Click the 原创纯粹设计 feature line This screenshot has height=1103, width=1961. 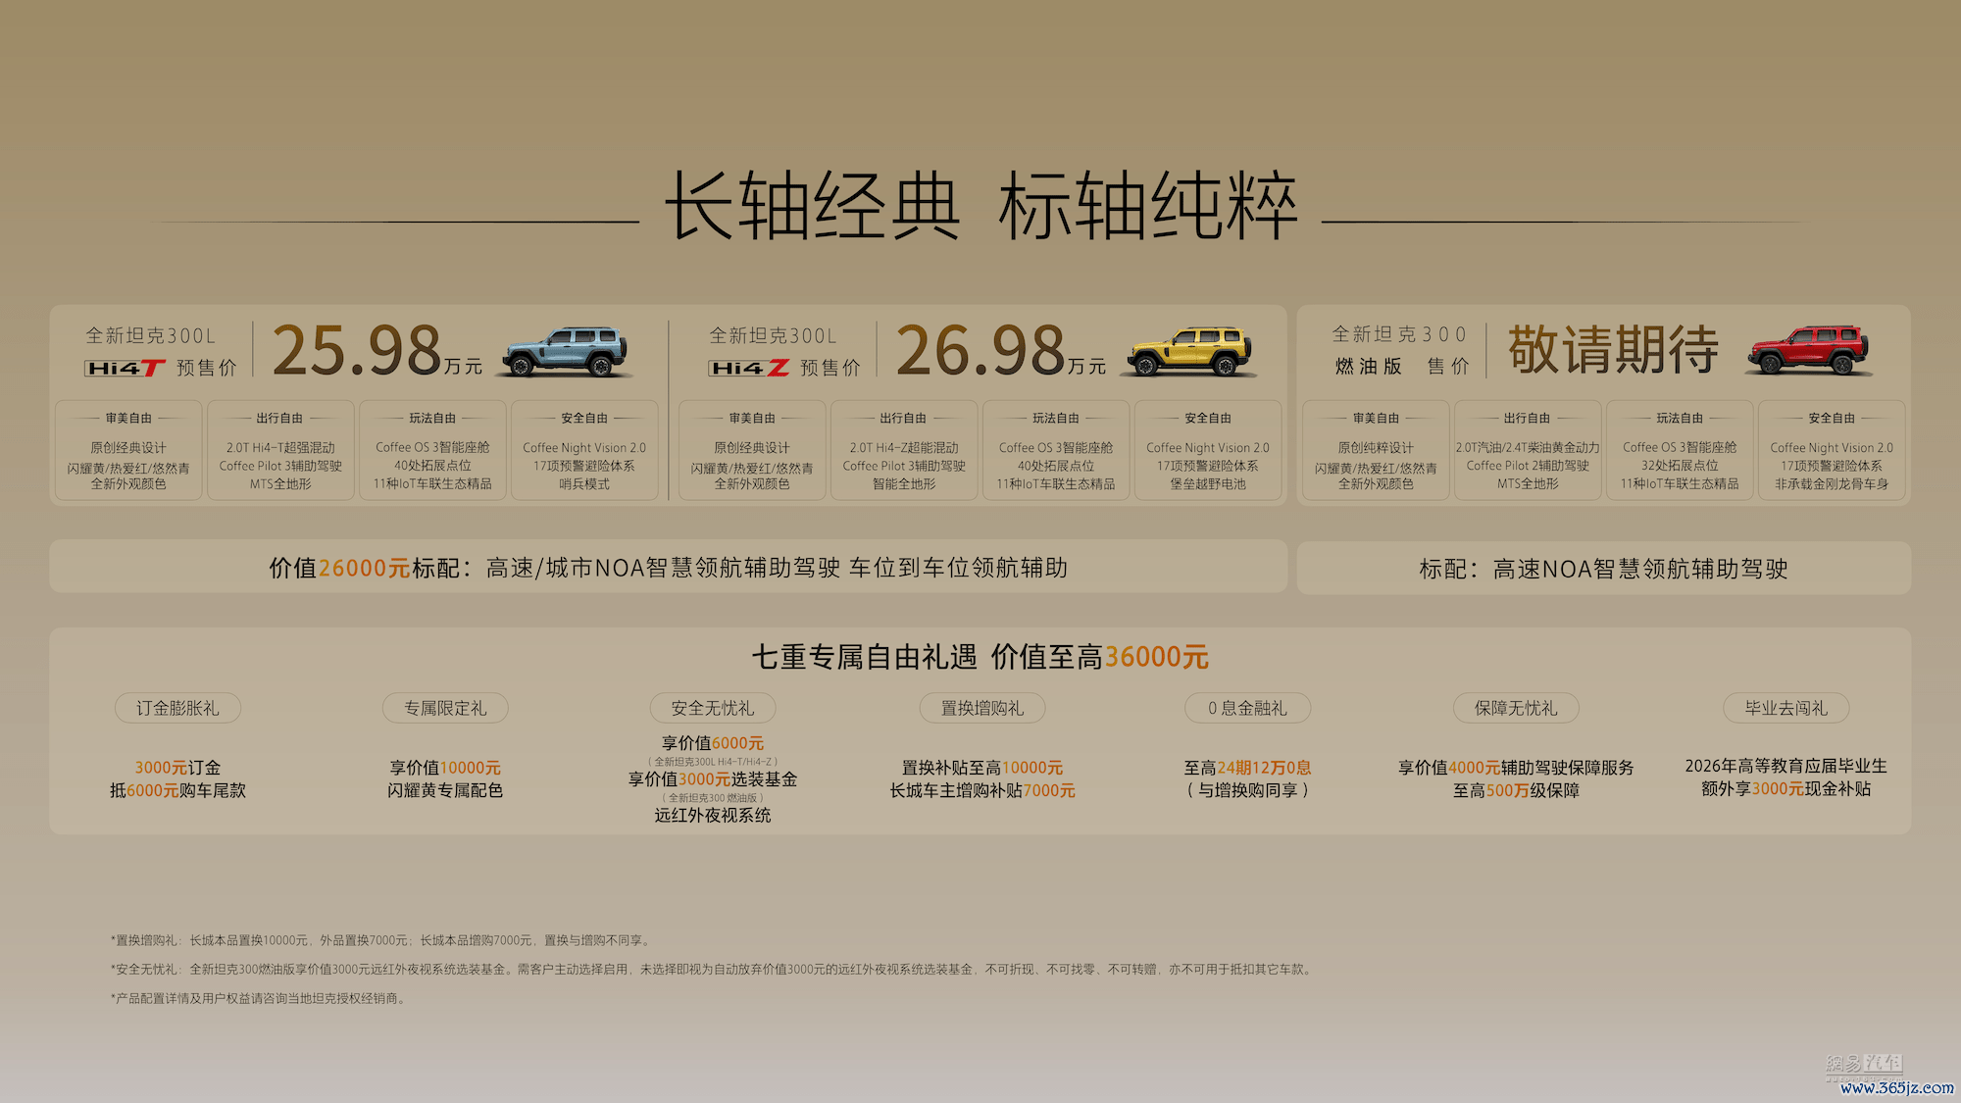[x=1376, y=448]
